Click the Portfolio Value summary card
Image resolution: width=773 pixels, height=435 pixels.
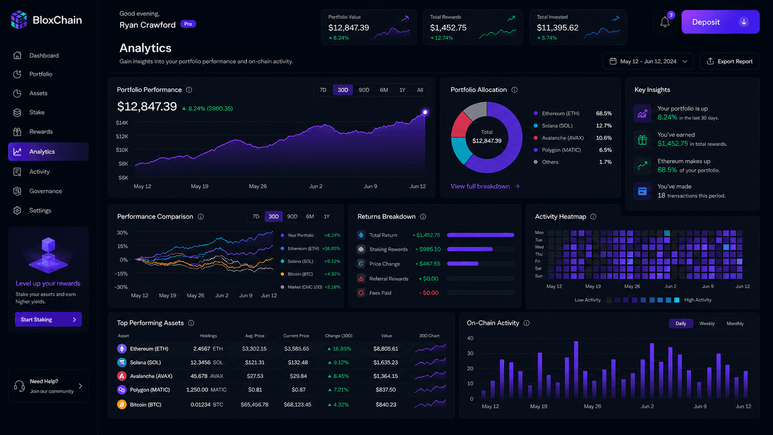pos(368,27)
